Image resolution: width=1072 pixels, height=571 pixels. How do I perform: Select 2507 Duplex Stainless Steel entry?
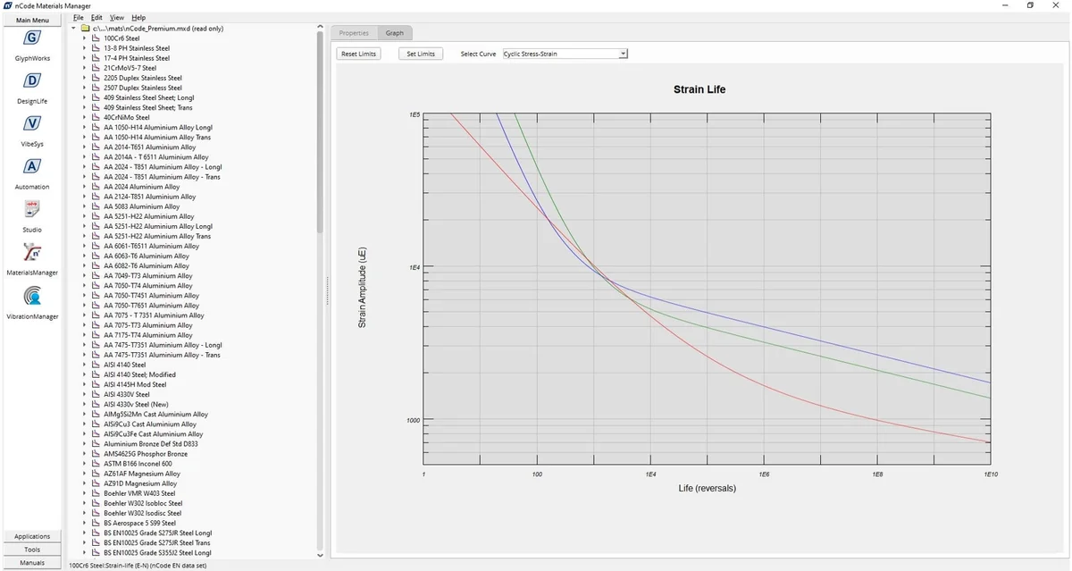coord(143,88)
